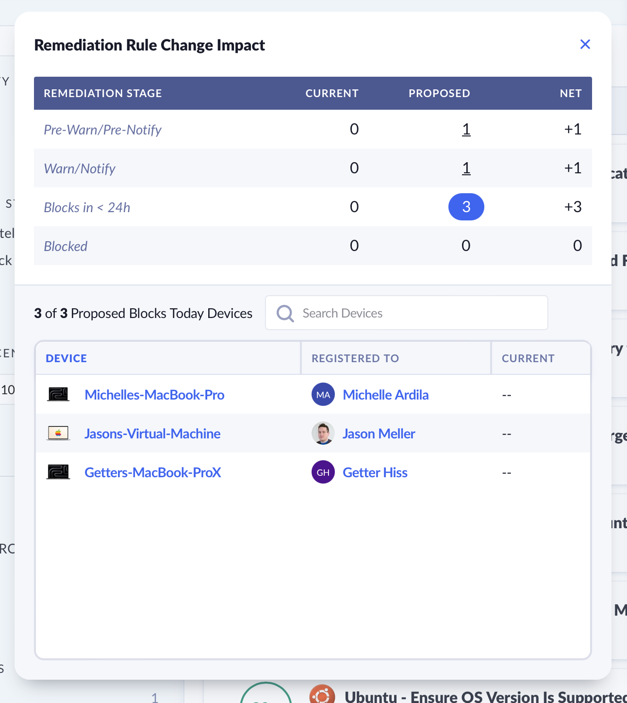The image size is (627, 703).
Task: Select proposed count for Pre-Warn/Pre-Notify stage
Action: pos(466,130)
